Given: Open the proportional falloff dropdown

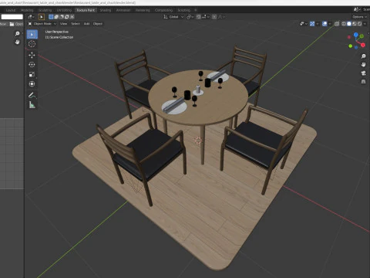Looking at the screenshot, I should tap(221, 17).
